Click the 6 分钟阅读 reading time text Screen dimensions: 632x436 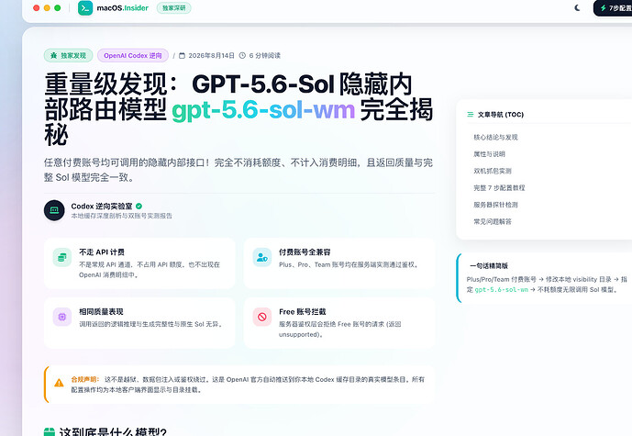click(264, 56)
